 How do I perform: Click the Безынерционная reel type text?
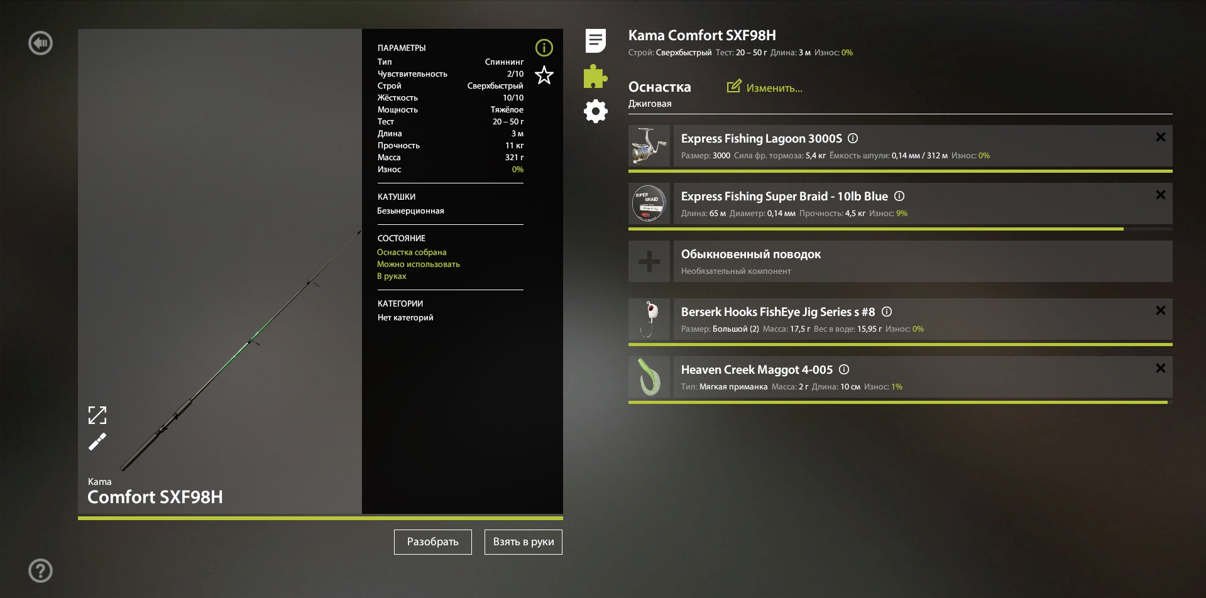410,211
